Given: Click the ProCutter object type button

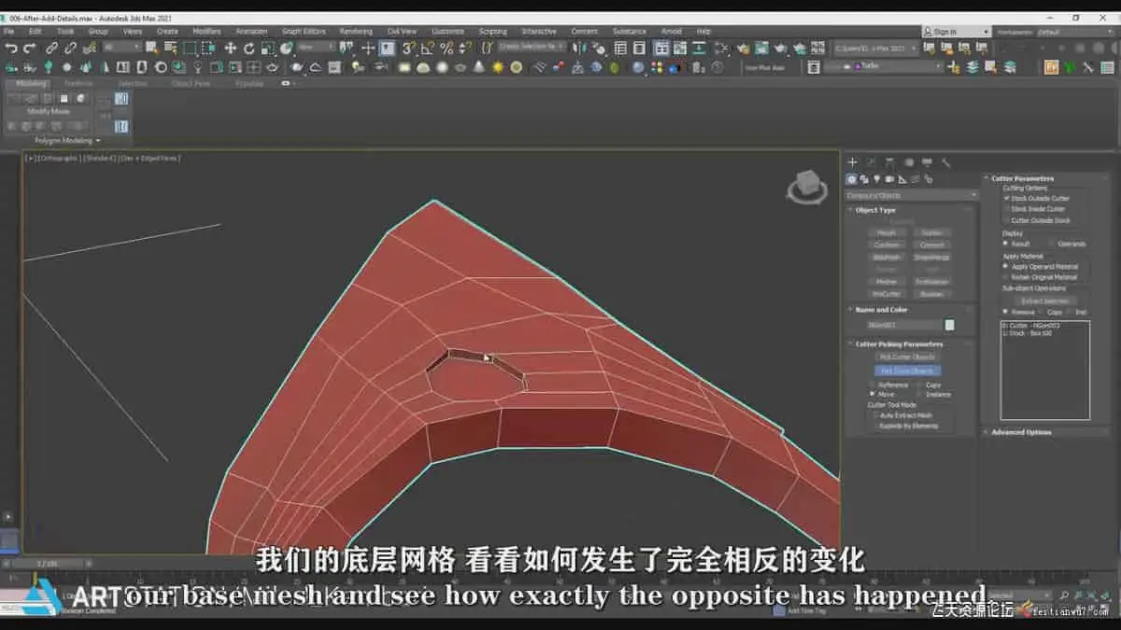Looking at the screenshot, I should [x=887, y=294].
